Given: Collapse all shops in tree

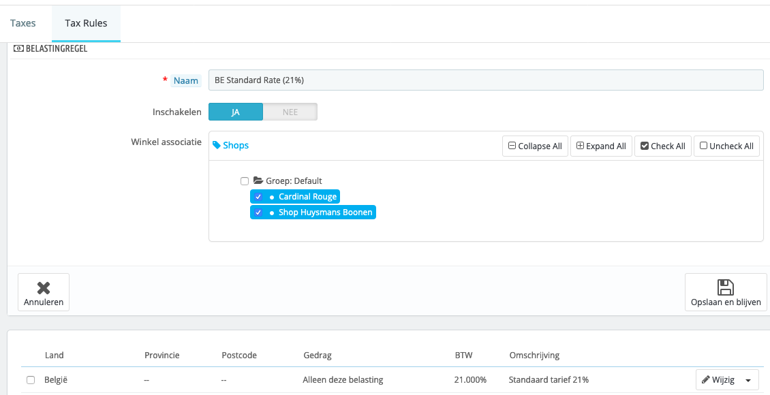Looking at the screenshot, I should click(535, 146).
